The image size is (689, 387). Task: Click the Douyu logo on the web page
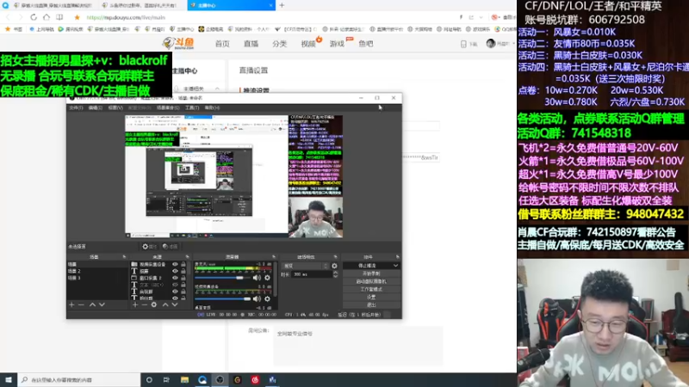click(x=178, y=43)
